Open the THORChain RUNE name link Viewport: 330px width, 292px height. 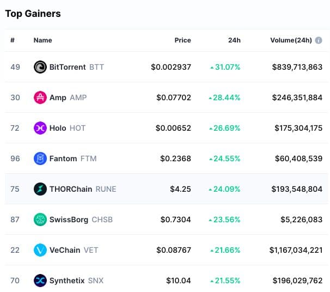[x=82, y=189]
